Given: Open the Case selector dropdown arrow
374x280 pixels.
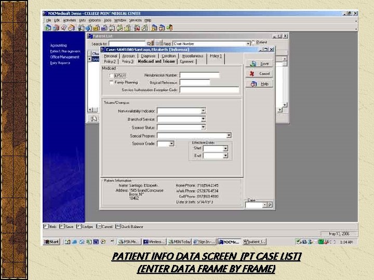Looking at the screenshot, I should 264,205.
